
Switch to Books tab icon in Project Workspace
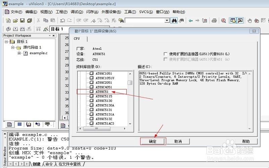[x=29, y=124]
